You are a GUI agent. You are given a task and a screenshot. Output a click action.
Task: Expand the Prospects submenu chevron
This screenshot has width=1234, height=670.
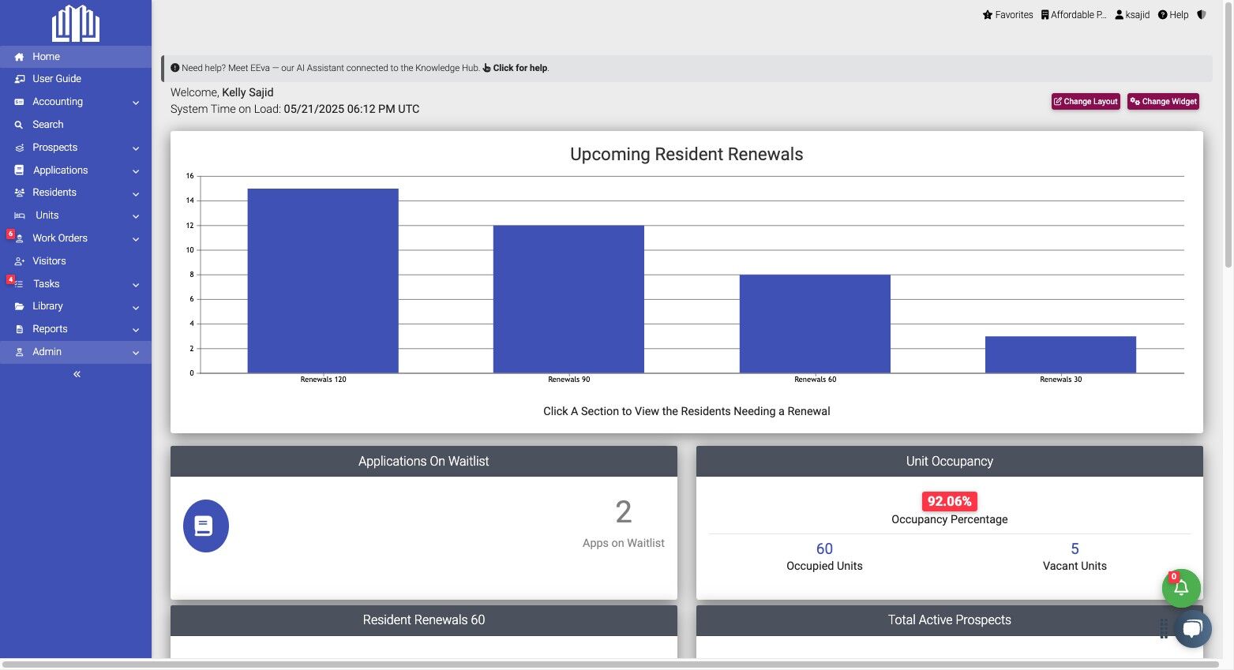[136, 148]
